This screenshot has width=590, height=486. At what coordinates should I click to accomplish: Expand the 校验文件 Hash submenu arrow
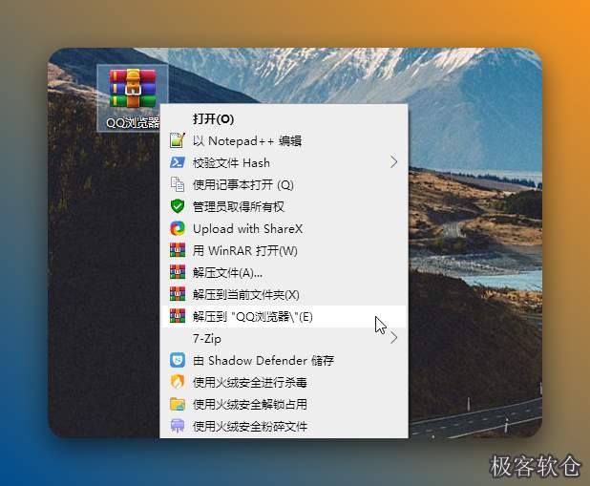pyautogui.click(x=393, y=162)
